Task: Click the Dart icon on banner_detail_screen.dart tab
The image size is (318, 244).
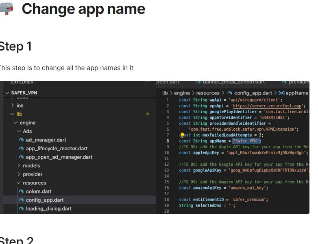Action: [198, 82]
